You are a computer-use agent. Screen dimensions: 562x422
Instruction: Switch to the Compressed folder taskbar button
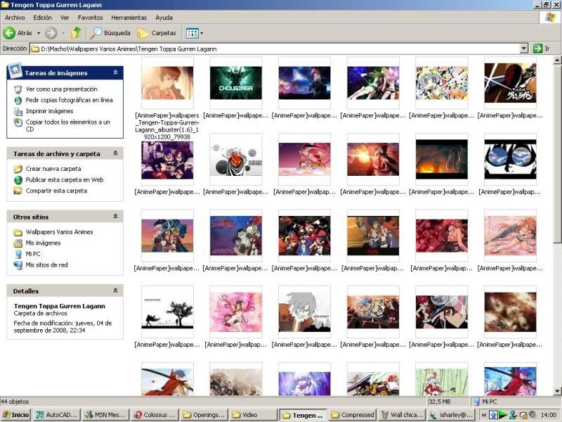point(352,415)
